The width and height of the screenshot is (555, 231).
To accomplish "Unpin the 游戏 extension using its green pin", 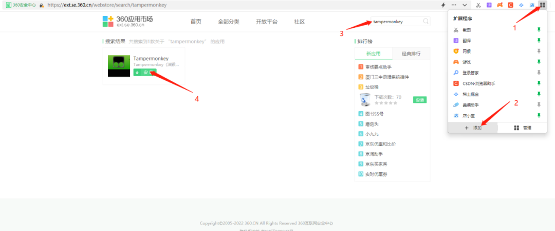I will 539,62.
